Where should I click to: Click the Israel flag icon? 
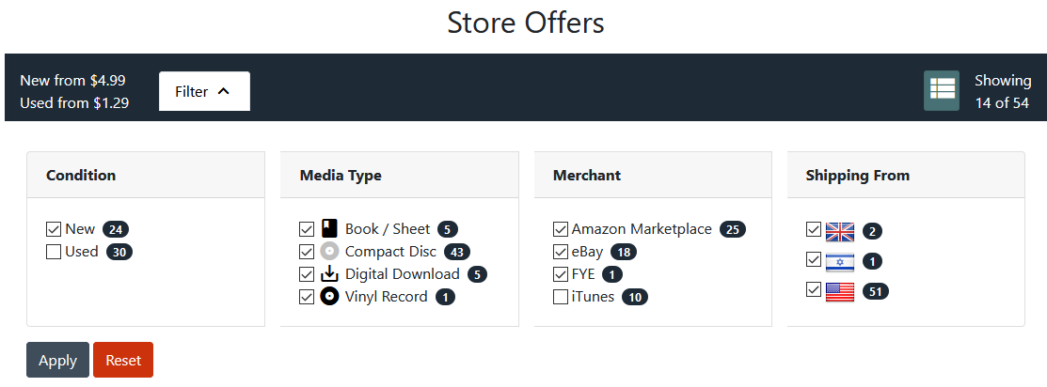tap(839, 261)
